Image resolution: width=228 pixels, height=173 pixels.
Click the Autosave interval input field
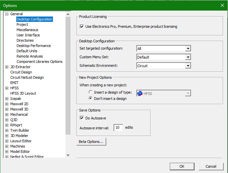118,128
